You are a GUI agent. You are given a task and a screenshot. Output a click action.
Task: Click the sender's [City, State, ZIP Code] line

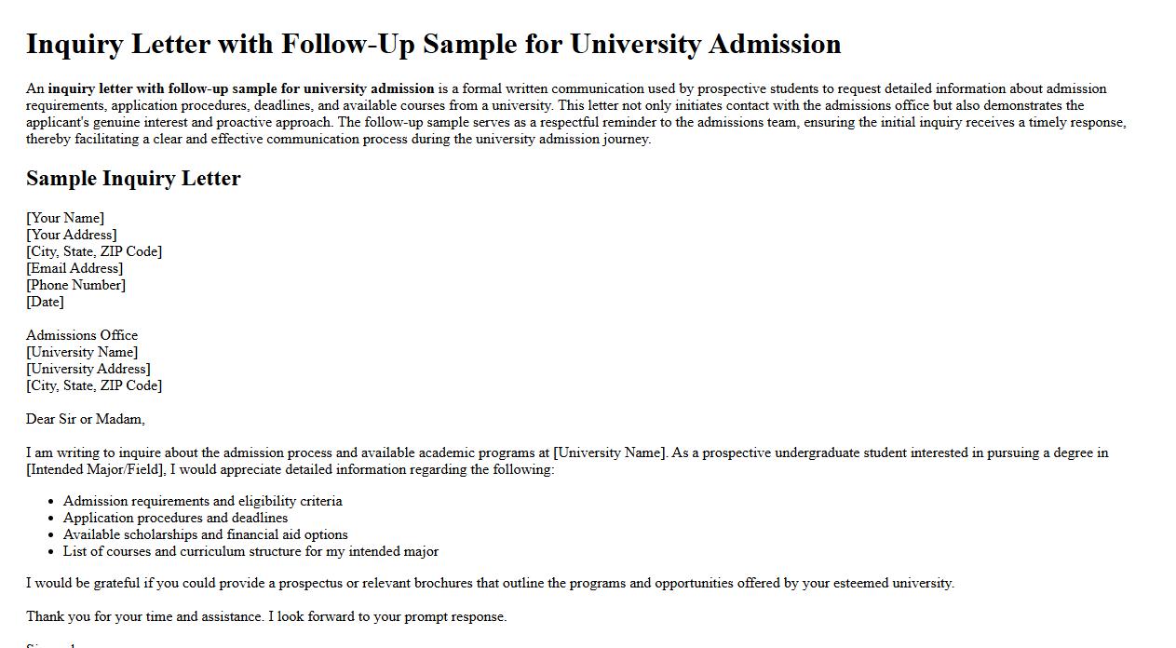click(x=94, y=251)
